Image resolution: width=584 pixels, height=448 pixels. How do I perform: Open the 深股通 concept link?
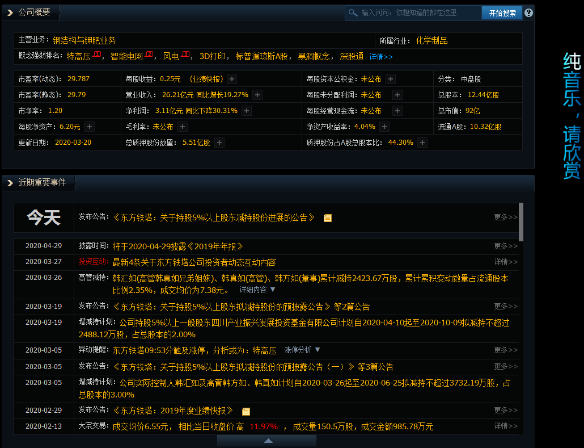click(352, 56)
